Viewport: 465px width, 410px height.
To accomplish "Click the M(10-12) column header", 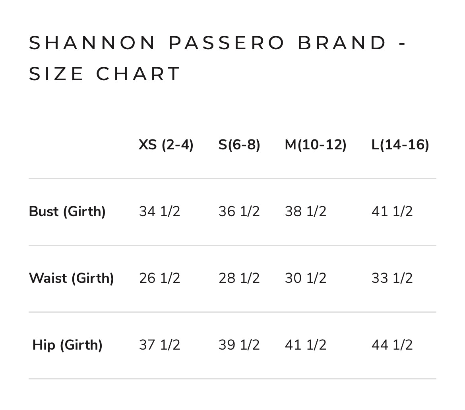I will [316, 145].
